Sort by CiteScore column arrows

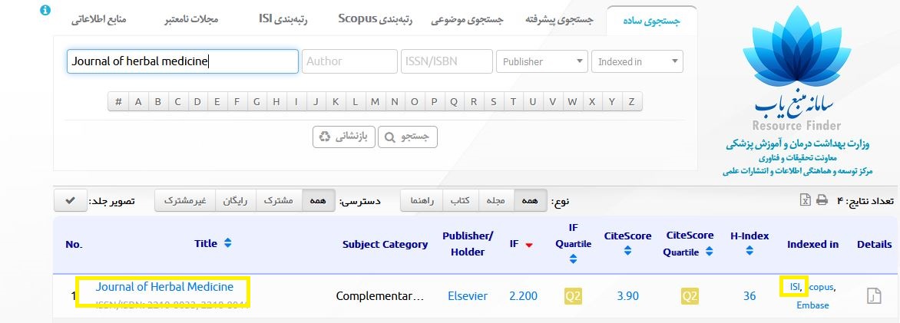(627, 251)
